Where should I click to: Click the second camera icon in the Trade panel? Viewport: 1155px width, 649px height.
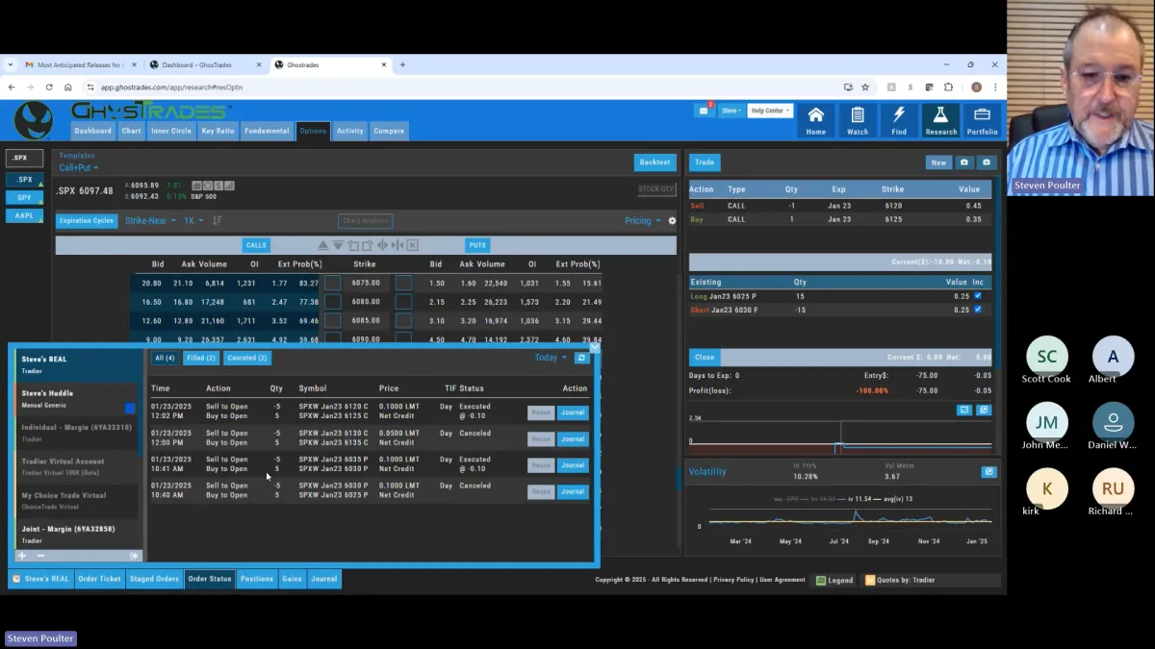[986, 162]
